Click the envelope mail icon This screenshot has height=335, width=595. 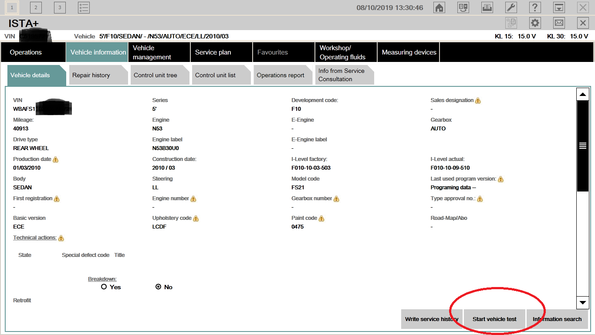559,23
